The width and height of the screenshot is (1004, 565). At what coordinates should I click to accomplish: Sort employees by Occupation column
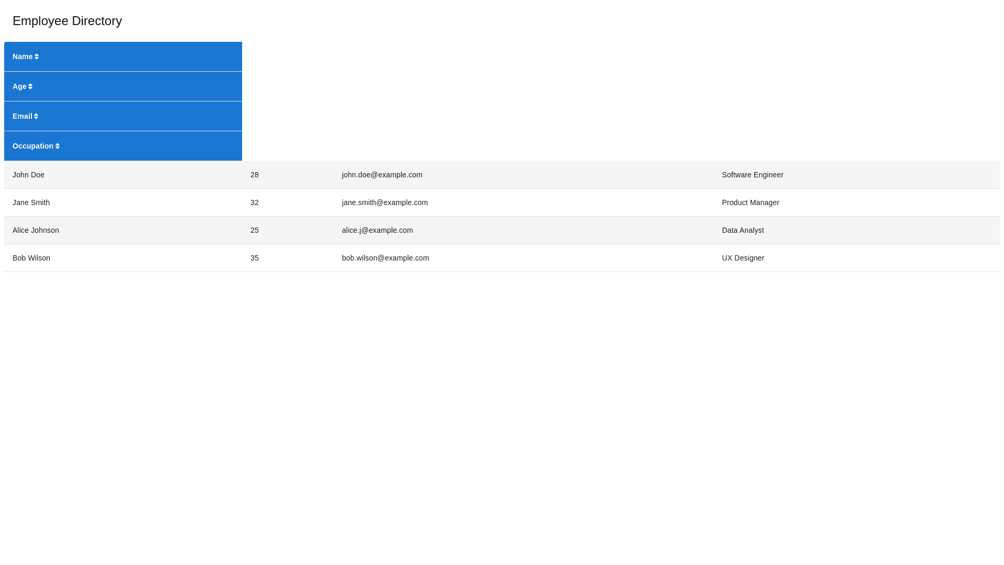[33, 146]
